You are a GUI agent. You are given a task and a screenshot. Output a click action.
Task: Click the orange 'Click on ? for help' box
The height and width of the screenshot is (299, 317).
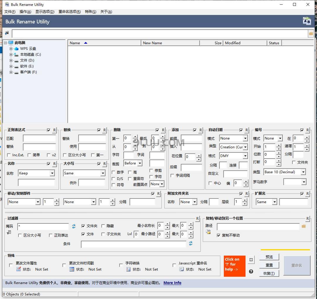234,266
